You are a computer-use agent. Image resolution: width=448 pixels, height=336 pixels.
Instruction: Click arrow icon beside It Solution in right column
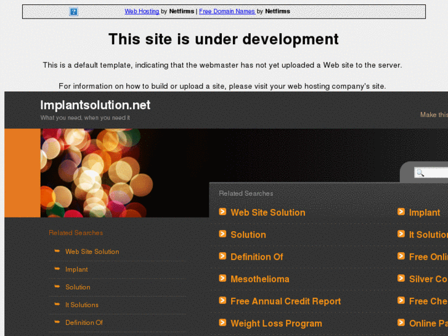[x=401, y=234]
